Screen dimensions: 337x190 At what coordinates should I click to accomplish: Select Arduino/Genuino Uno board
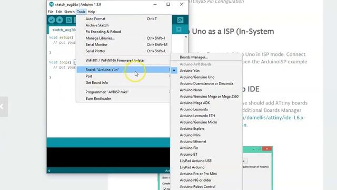[x=206, y=77]
